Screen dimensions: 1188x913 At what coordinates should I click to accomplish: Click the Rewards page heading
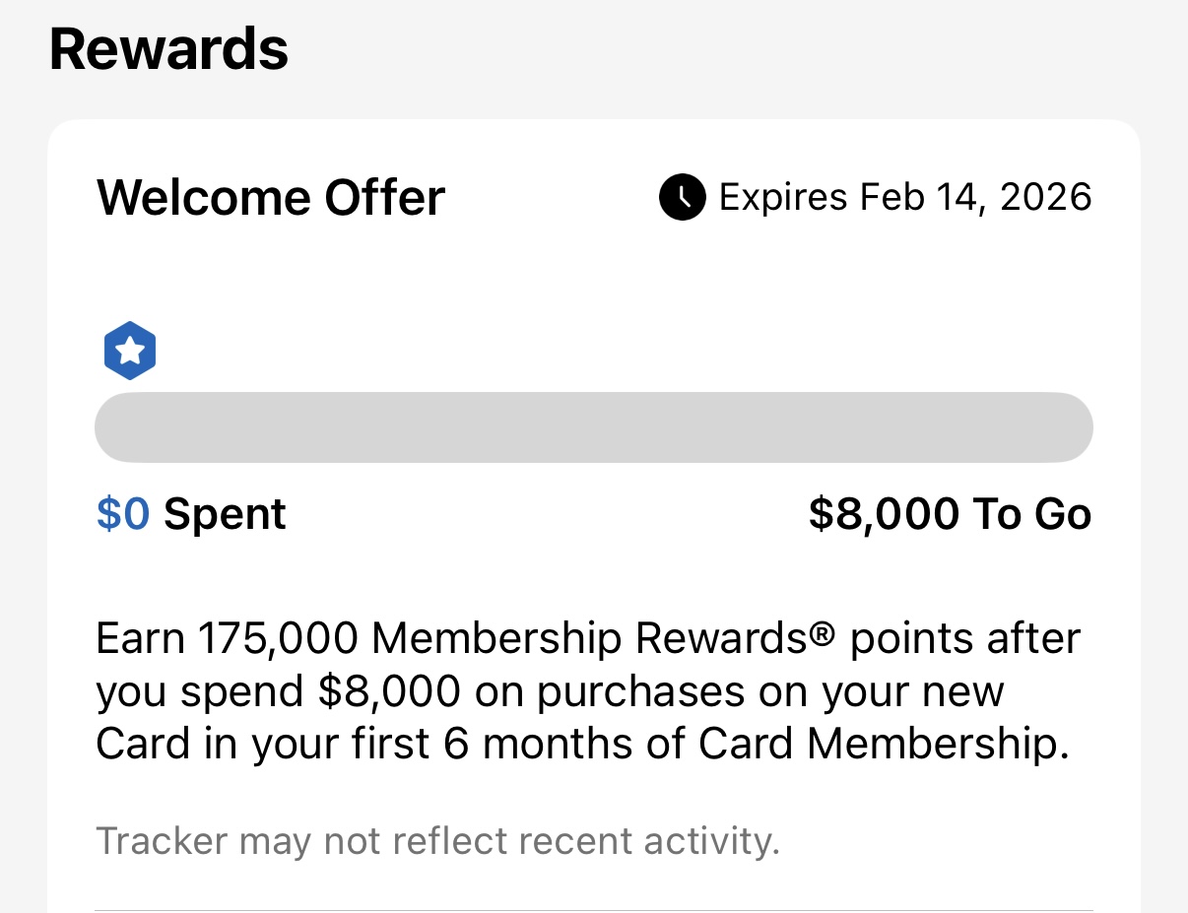point(168,48)
